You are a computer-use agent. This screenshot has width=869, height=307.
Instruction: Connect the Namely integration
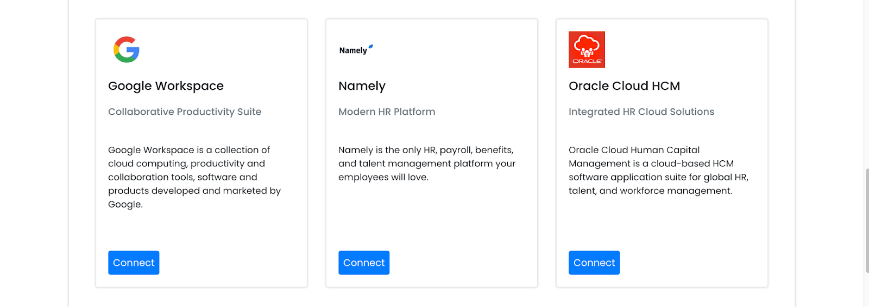(x=364, y=263)
